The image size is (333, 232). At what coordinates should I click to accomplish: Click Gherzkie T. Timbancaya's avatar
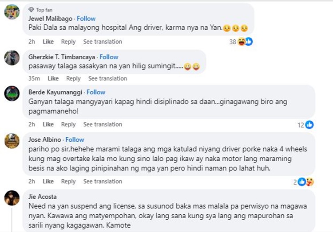12,58
